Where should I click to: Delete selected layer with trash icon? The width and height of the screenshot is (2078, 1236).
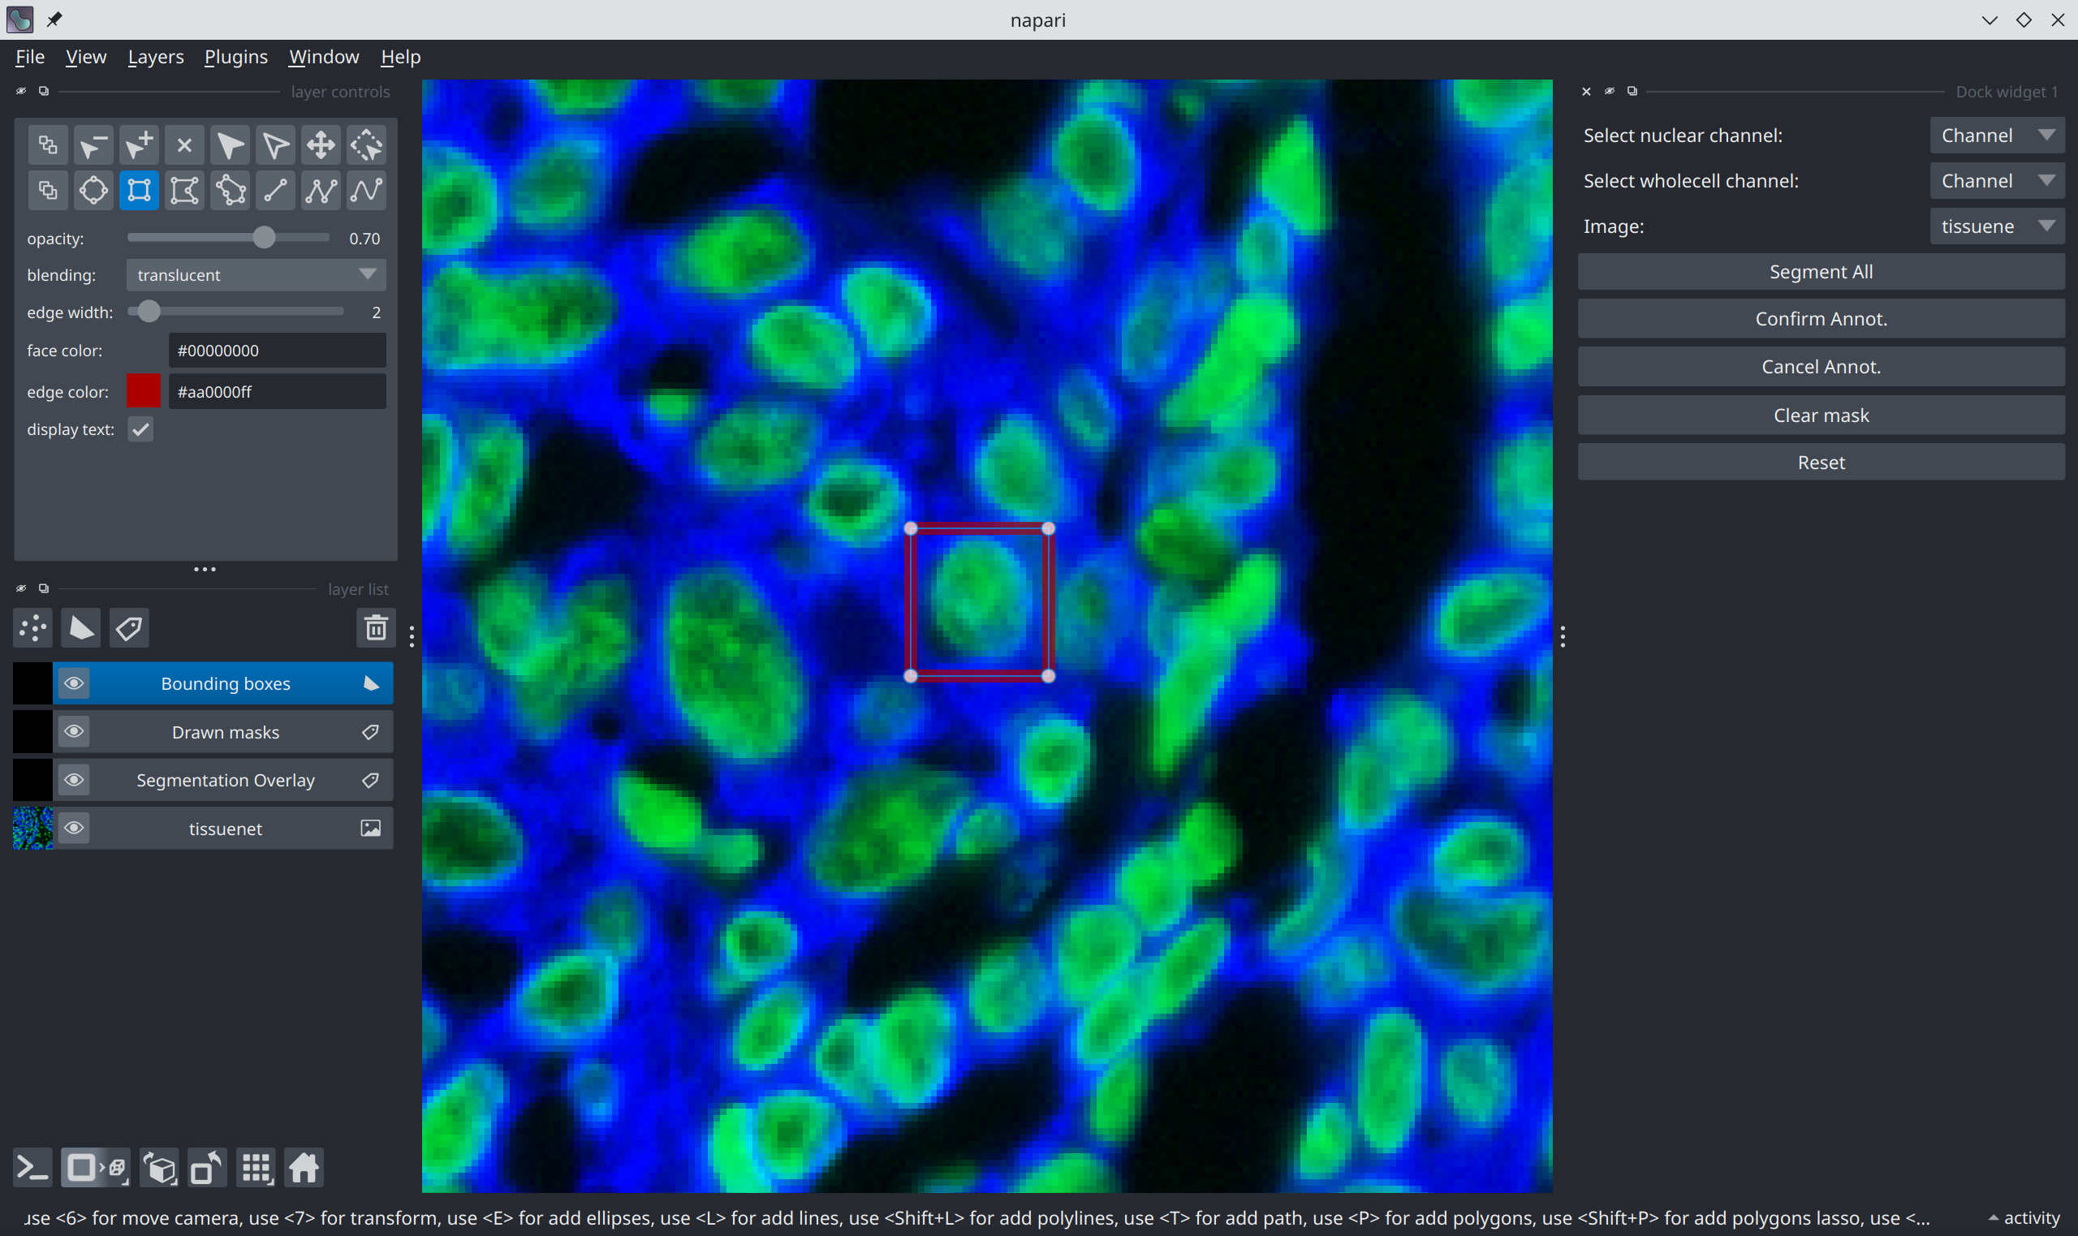pos(376,628)
